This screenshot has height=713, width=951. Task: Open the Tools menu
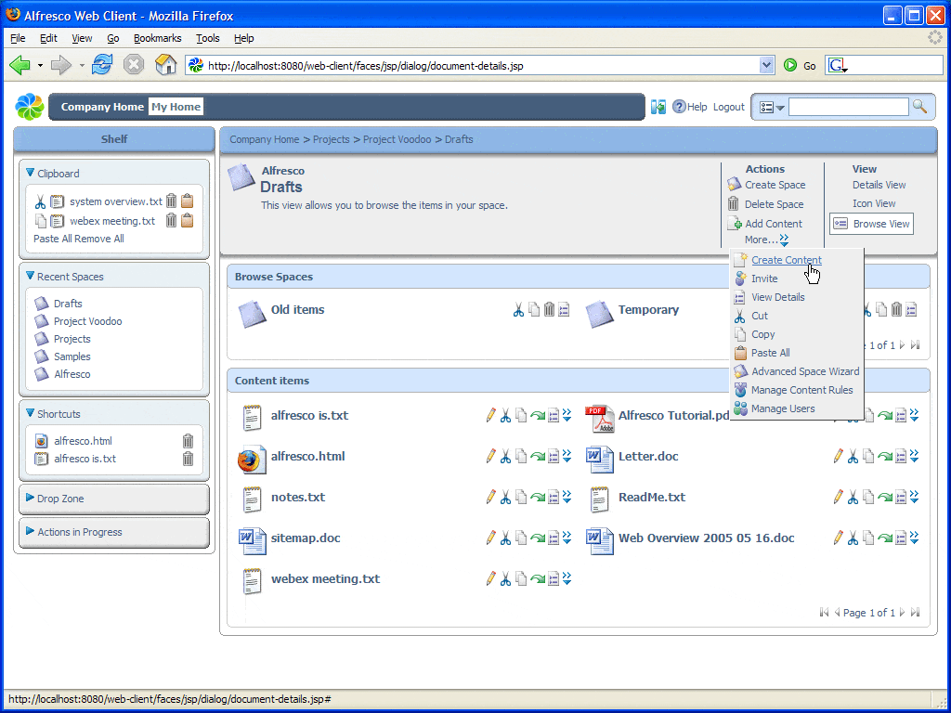(207, 38)
